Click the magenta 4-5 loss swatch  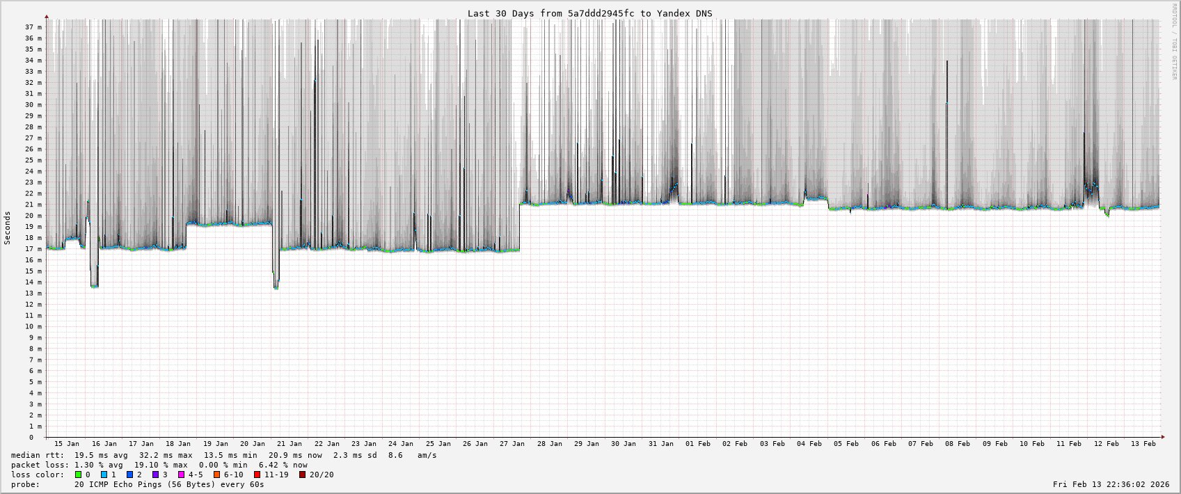[181, 475]
